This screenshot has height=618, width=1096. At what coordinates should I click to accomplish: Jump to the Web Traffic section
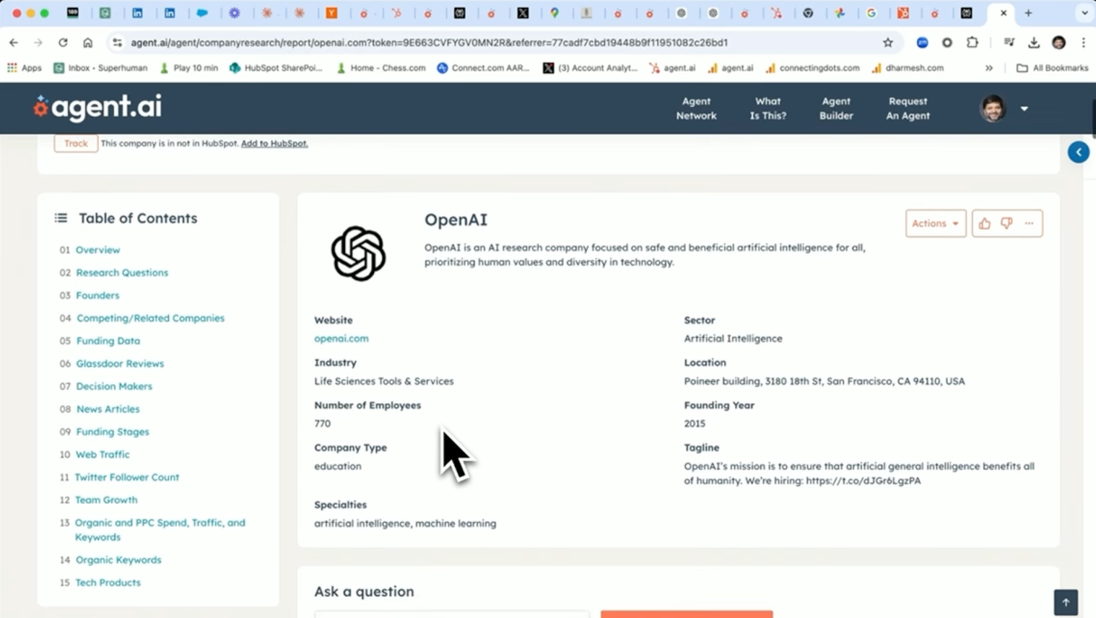[x=103, y=454]
